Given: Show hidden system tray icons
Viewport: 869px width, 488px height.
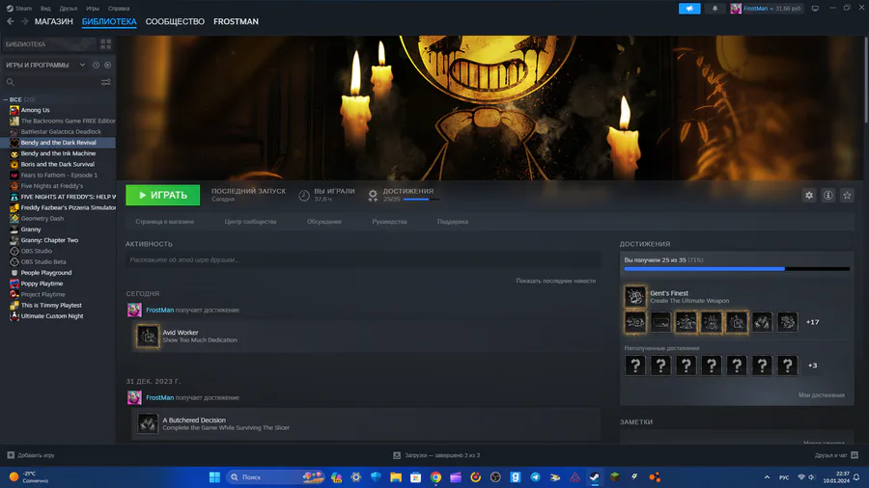Looking at the screenshot, I should 767,477.
